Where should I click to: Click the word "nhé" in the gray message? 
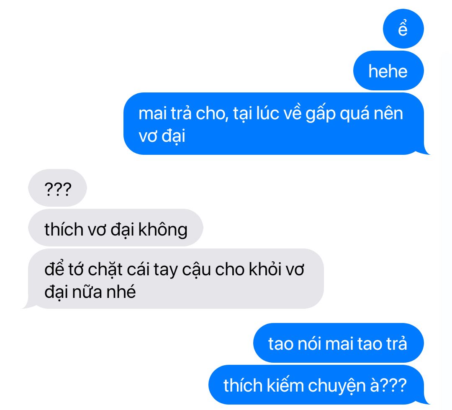[x=121, y=292]
